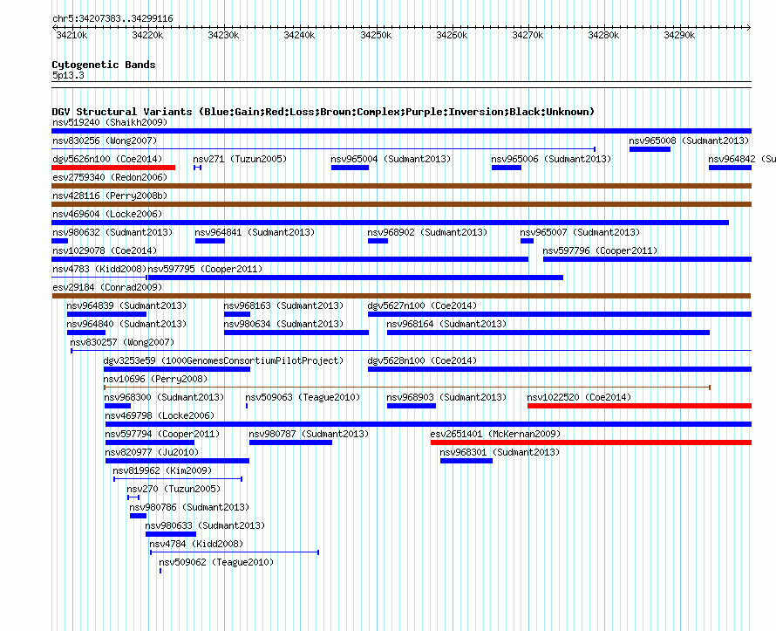776x631 pixels.
Task: Click the 34270k ruler position
Action: coord(528,35)
